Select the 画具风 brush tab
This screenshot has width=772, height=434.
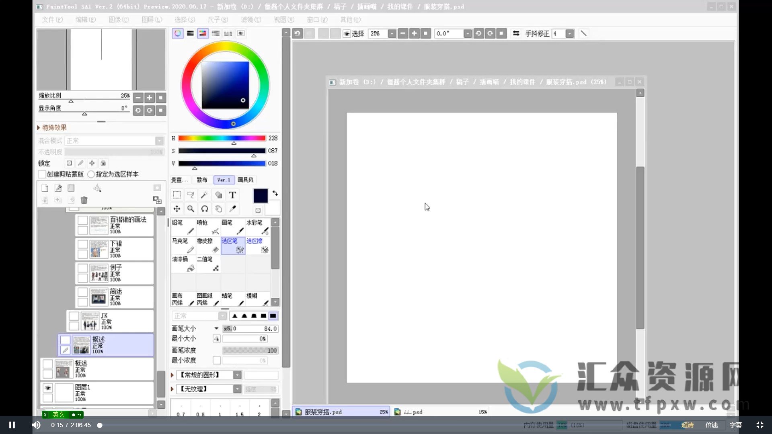click(x=245, y=180)
